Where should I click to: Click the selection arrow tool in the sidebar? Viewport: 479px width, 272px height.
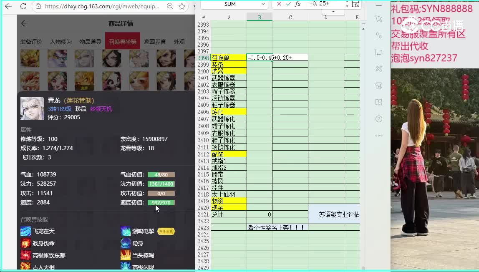coord(378,19)
